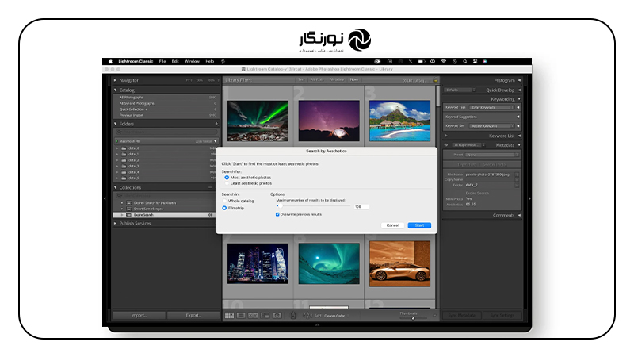Select Metadata tab in Library Filter
The image size is (634, 357).
coord(336,80)
